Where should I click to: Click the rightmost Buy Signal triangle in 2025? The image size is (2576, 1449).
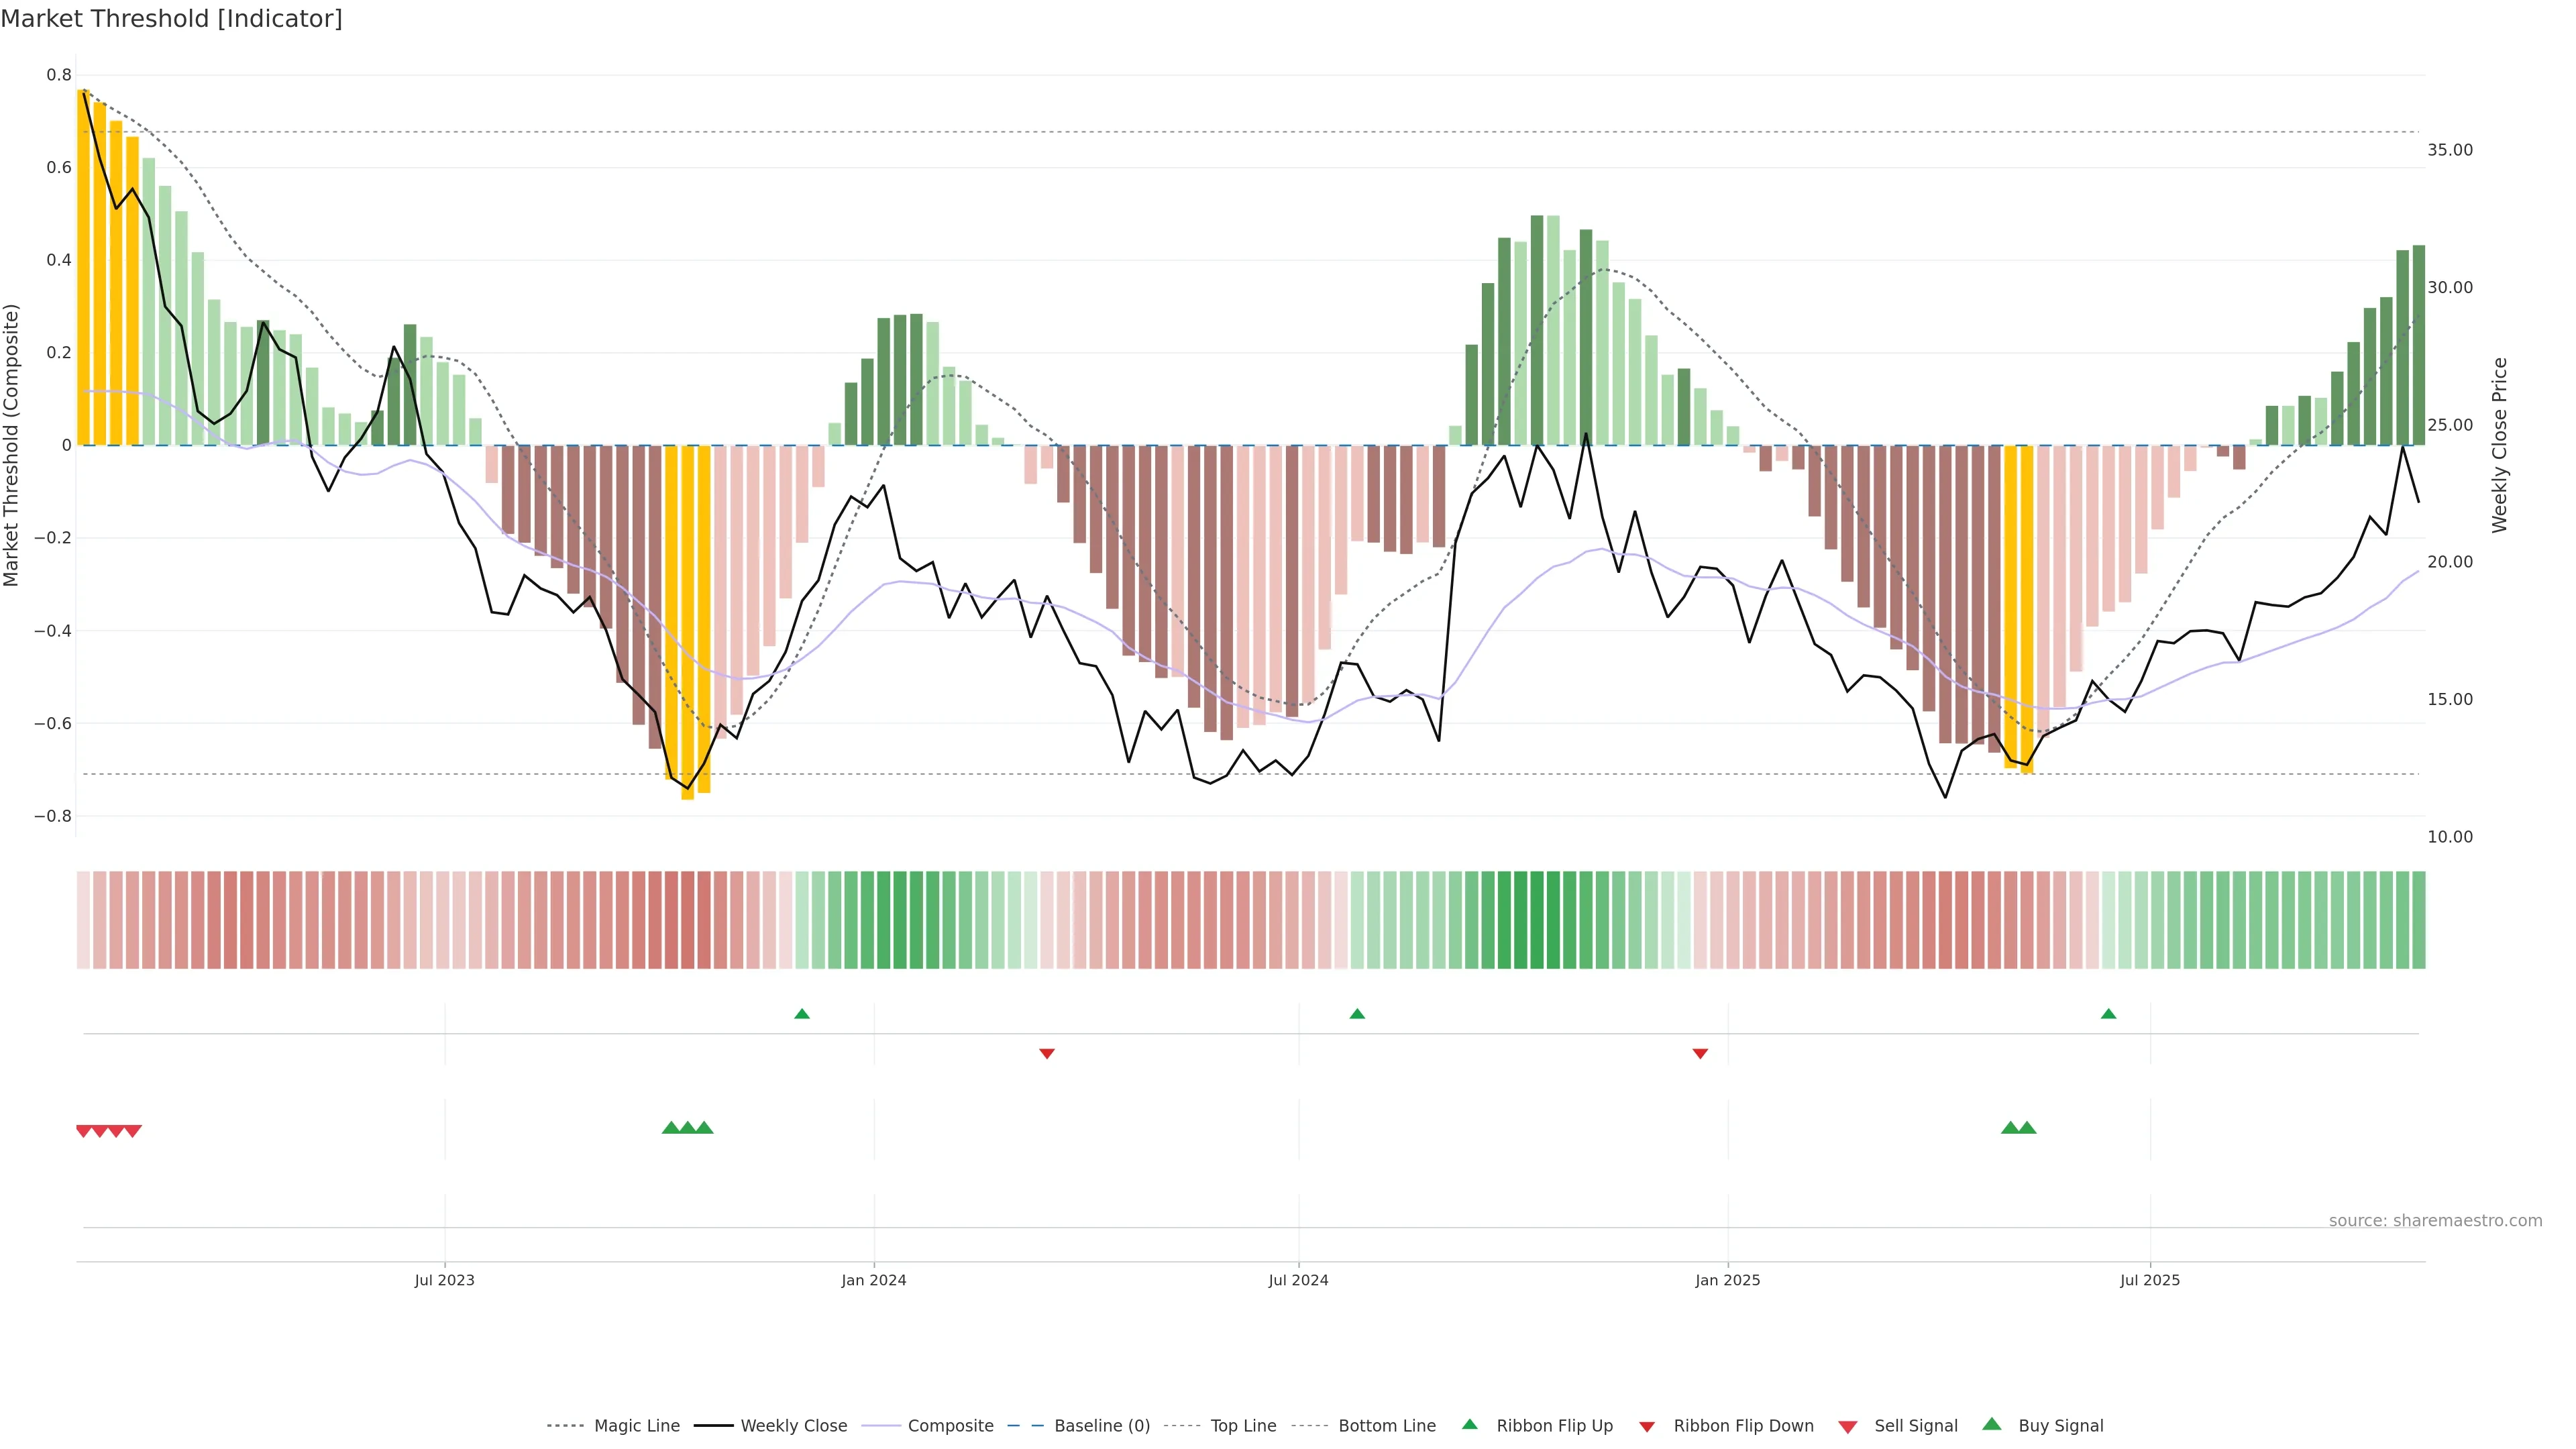click(2027, 1128)
